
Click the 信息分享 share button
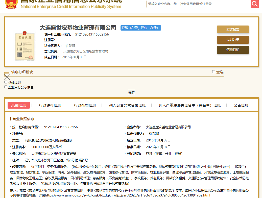click(233, 40)
